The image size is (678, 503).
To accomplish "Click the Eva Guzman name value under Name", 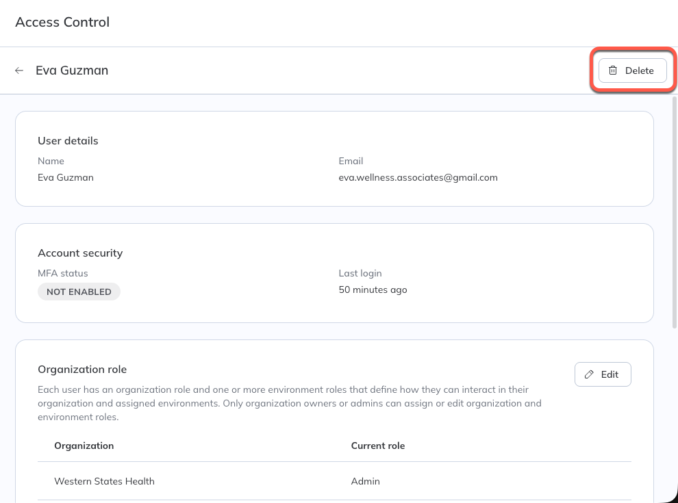I will click(x=65, y=178).
